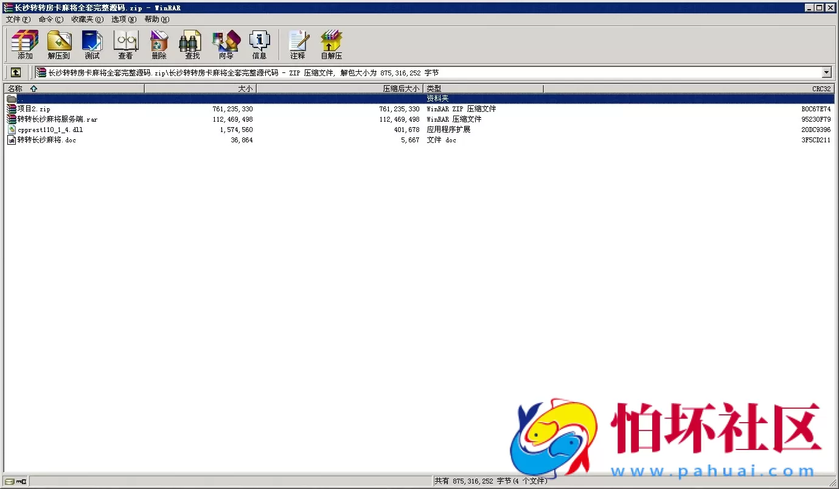
Task: Click the Add (添加) toolbar icon
Action: click(25, 45)
